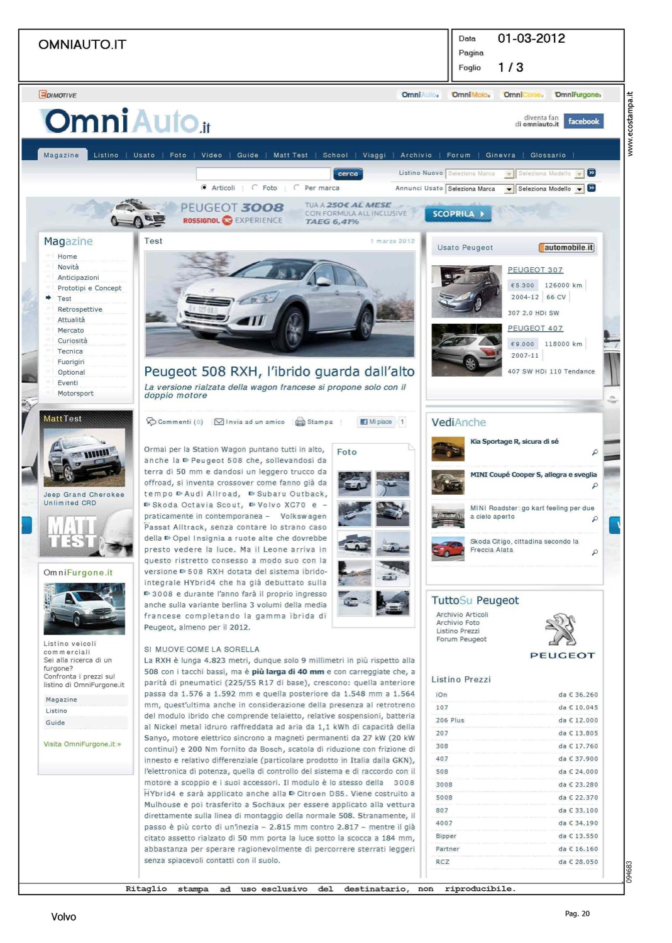
Task: Click the Commenti speech bubble icon
Action: (x=151, y=421)
